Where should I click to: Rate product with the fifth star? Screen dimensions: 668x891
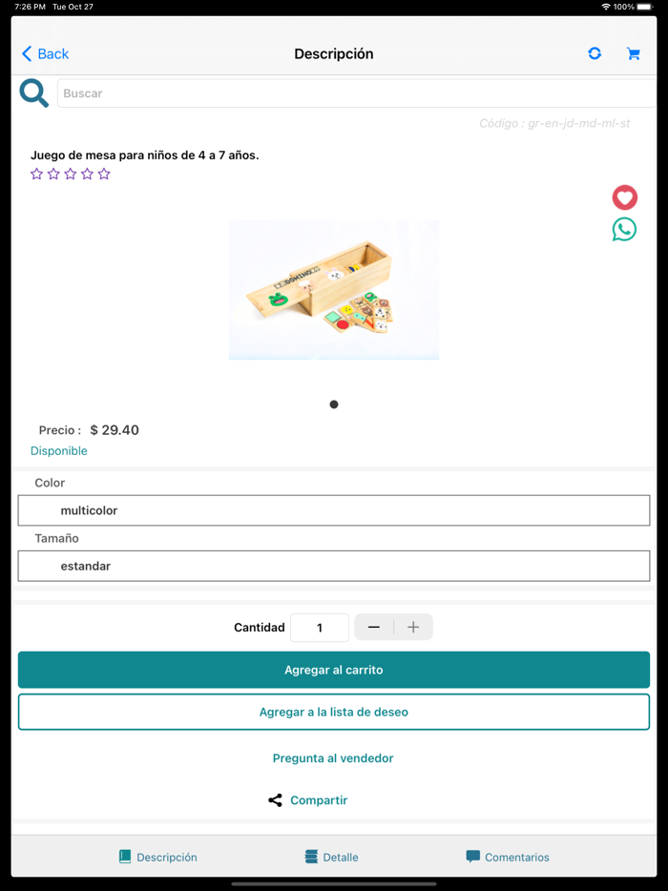coord(104,174)
